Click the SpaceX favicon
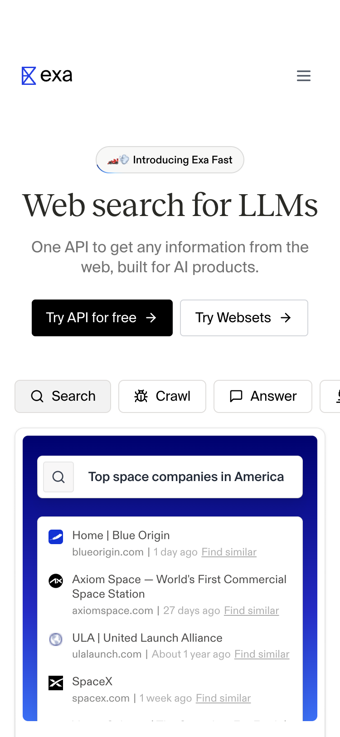340x737 pixels. 56,683
